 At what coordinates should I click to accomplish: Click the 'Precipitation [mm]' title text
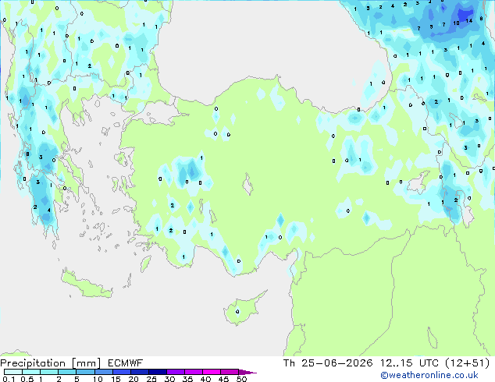[50, 363]
